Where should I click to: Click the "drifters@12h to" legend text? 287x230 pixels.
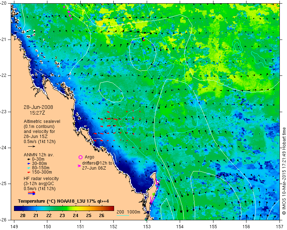click(97, 163)
